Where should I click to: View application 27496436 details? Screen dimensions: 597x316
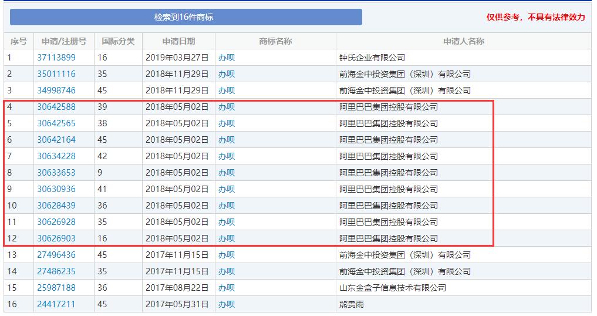56,255
